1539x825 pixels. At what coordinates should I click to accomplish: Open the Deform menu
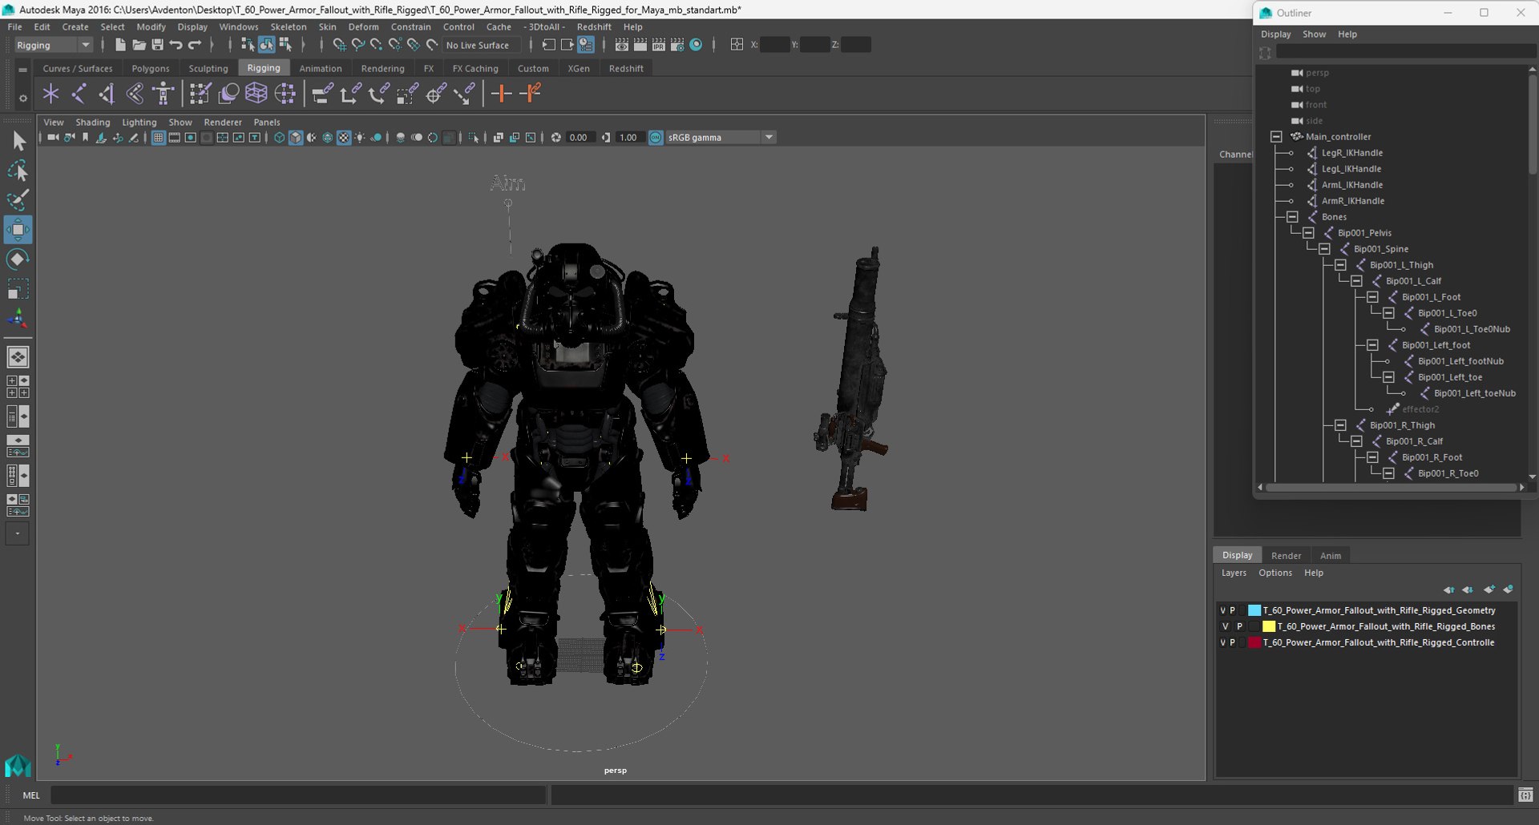(363, 26)
